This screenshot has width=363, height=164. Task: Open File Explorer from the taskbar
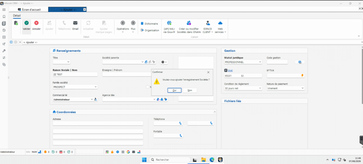point(203,160)
